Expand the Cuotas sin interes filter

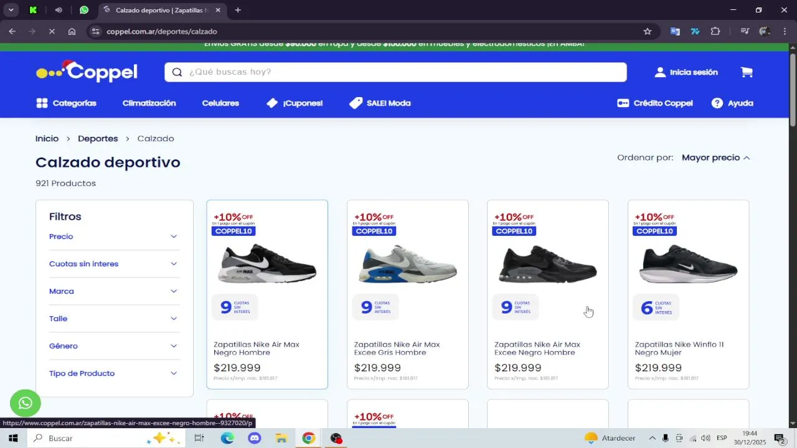pos(115,264)
